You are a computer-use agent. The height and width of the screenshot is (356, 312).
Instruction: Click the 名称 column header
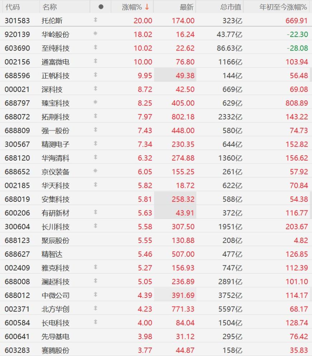click(49, 7)
